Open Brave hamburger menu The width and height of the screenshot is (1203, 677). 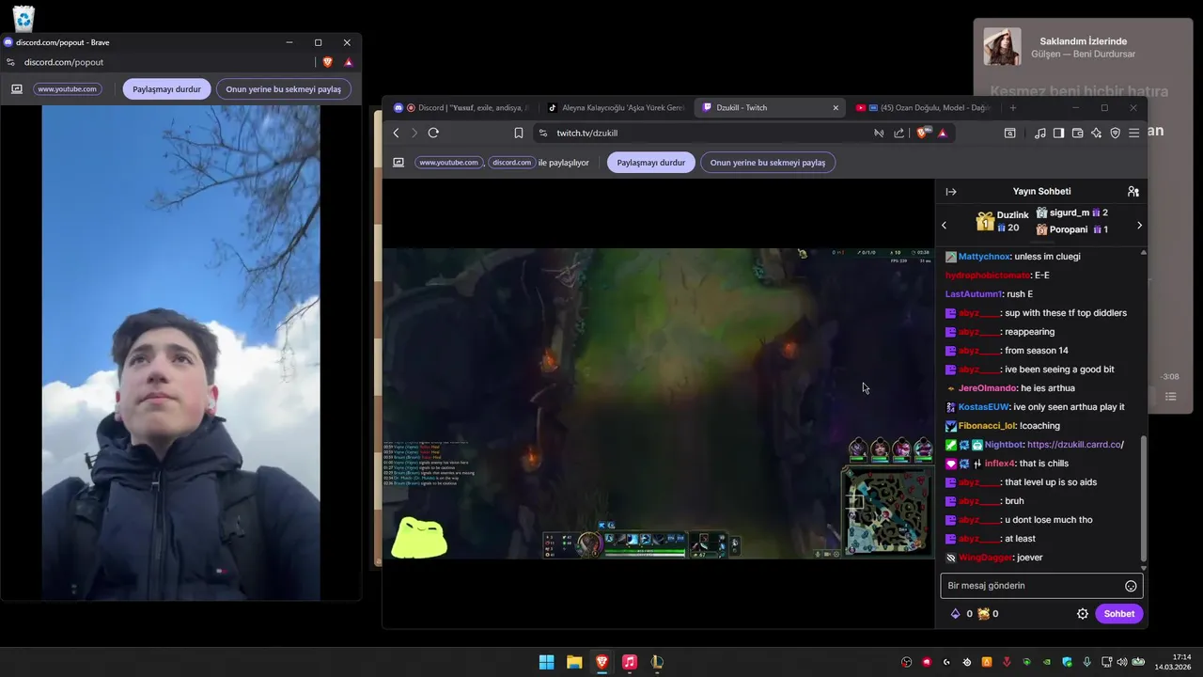point(1134,134)
